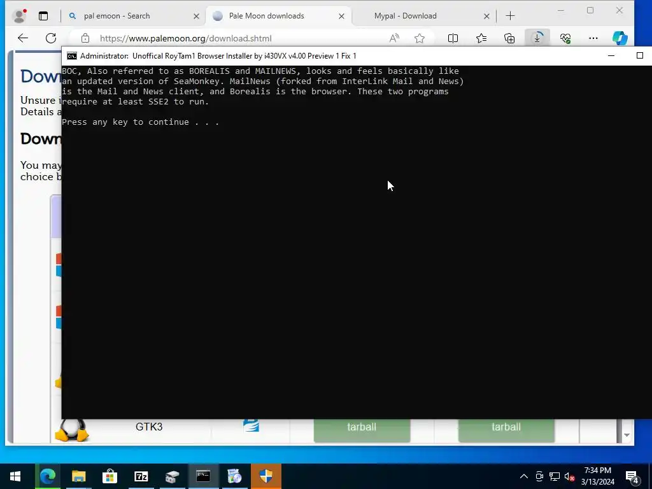Click command prompt icon in installer title bar
Image resolution: width=652 pixels, height=489 pixels.
(x=72, y=56)
